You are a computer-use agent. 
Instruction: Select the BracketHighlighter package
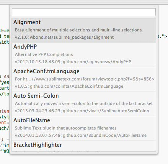pyautogui.click(x=84, y=146)
